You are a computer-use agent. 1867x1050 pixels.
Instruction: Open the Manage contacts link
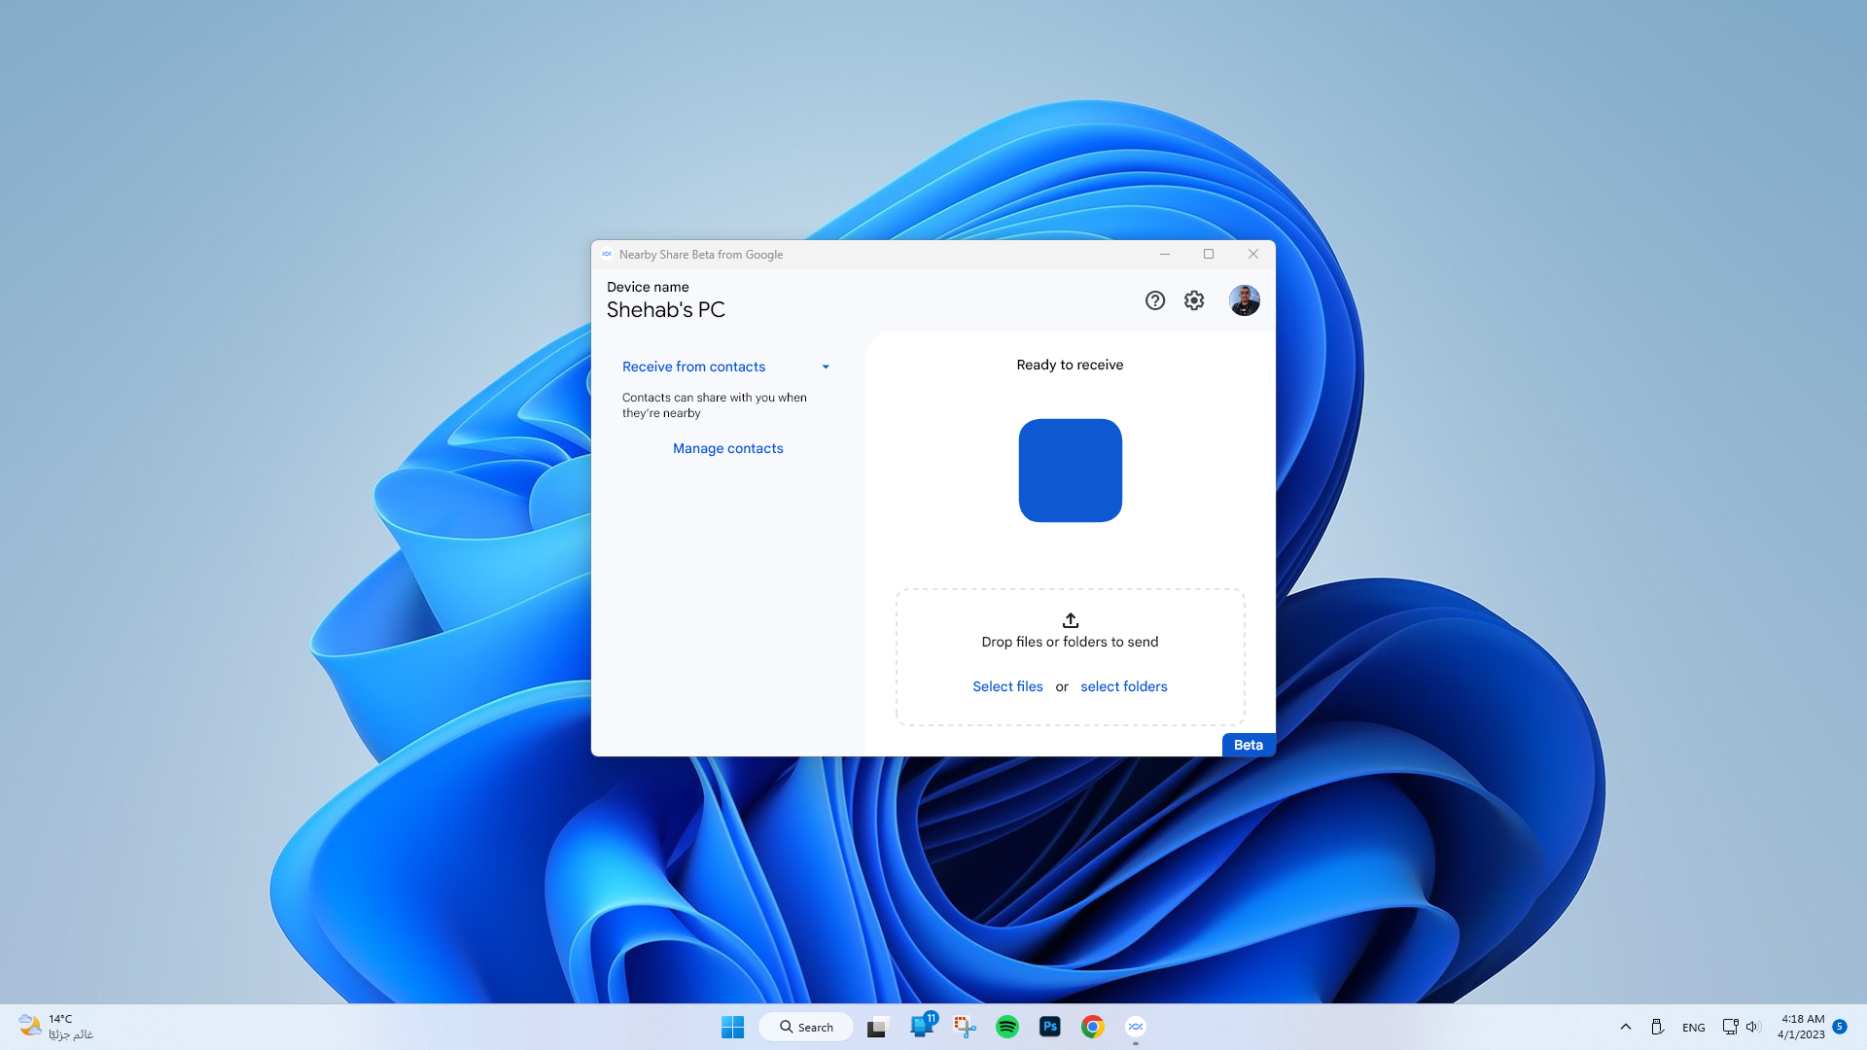pyautogui.click(x=727, y=448)
